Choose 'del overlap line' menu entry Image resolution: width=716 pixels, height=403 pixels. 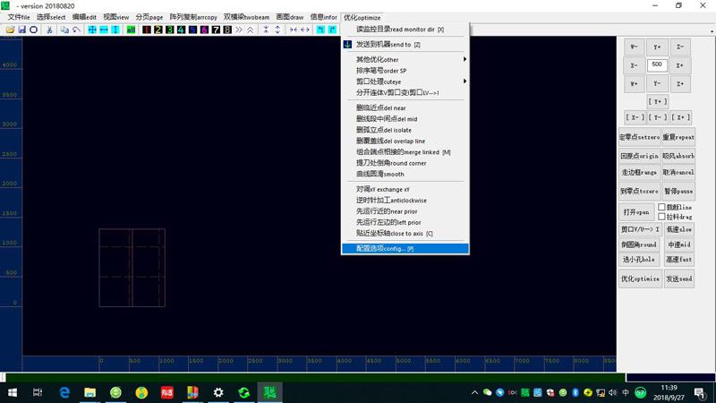[x=405, y=141]
